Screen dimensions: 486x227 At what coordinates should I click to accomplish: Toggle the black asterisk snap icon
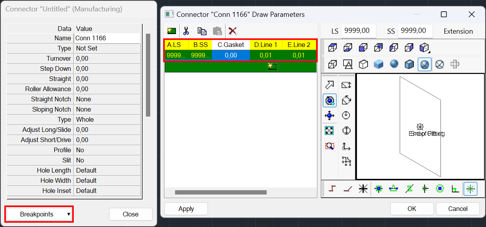click(x=363, y=189)
